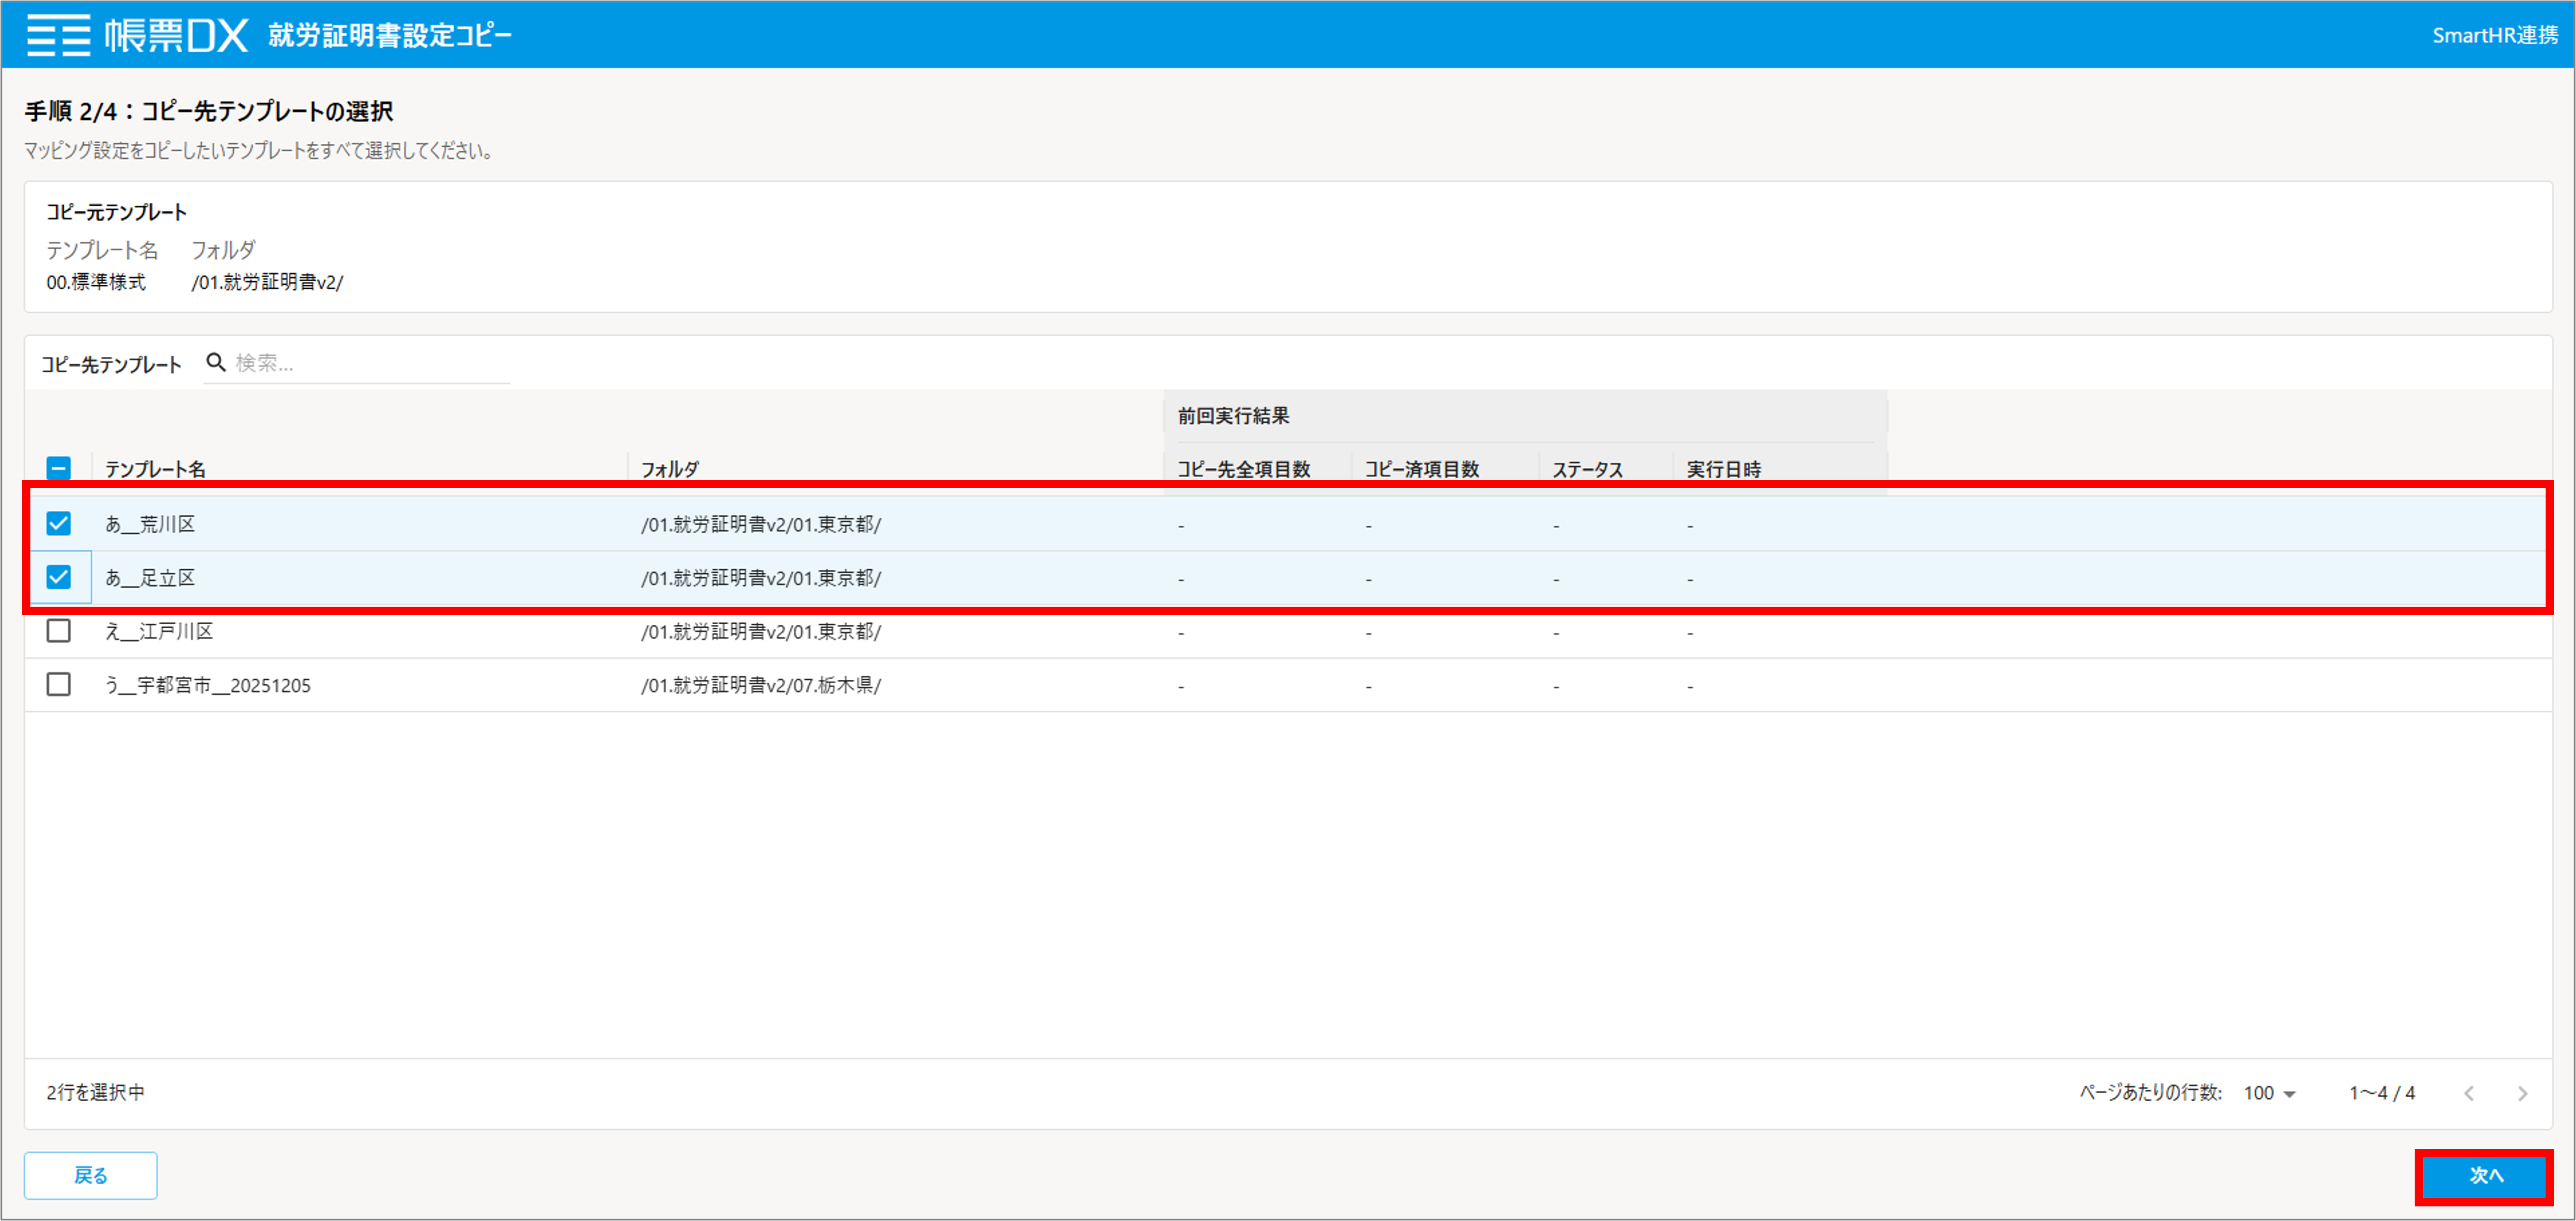Viewport: 2576px width, 1221px height.
Task: Sort by コピー済項目数 column header
Action: [1422, 469]
